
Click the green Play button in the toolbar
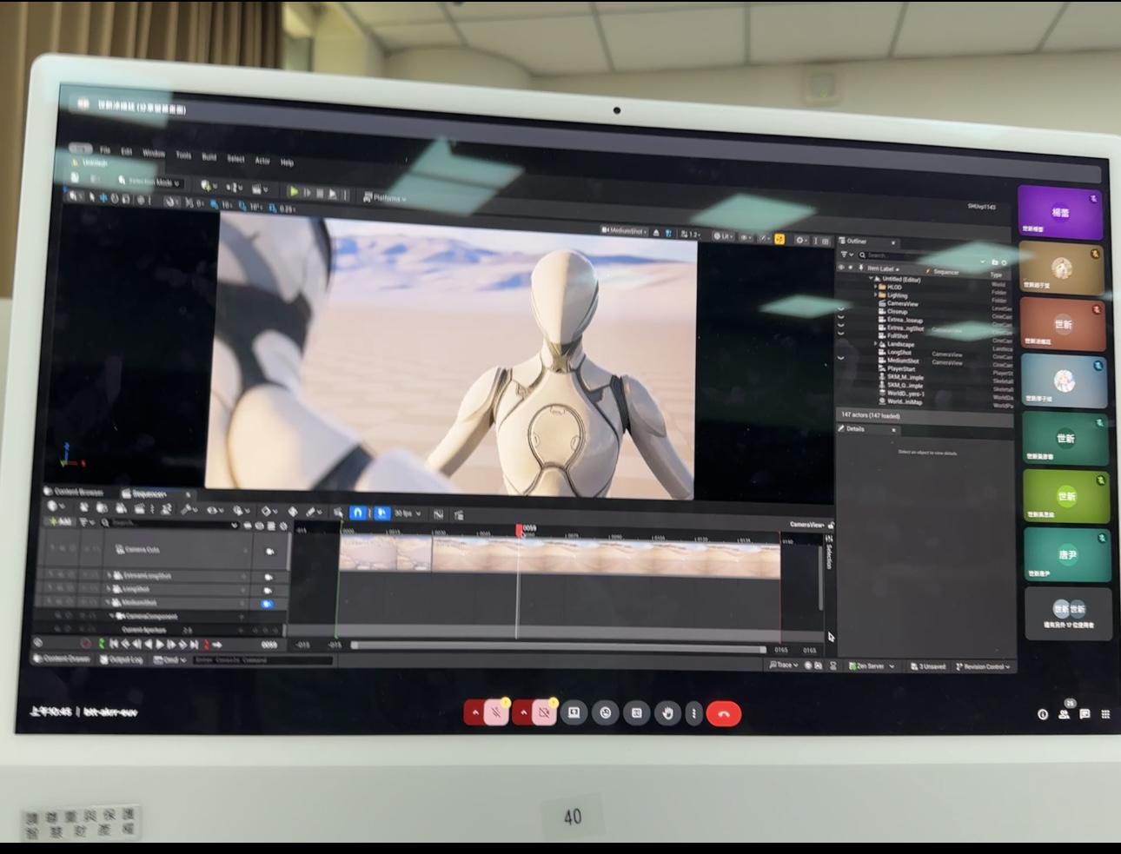(293, 192)
